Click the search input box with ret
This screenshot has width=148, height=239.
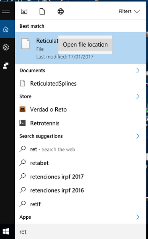[80, 231]
